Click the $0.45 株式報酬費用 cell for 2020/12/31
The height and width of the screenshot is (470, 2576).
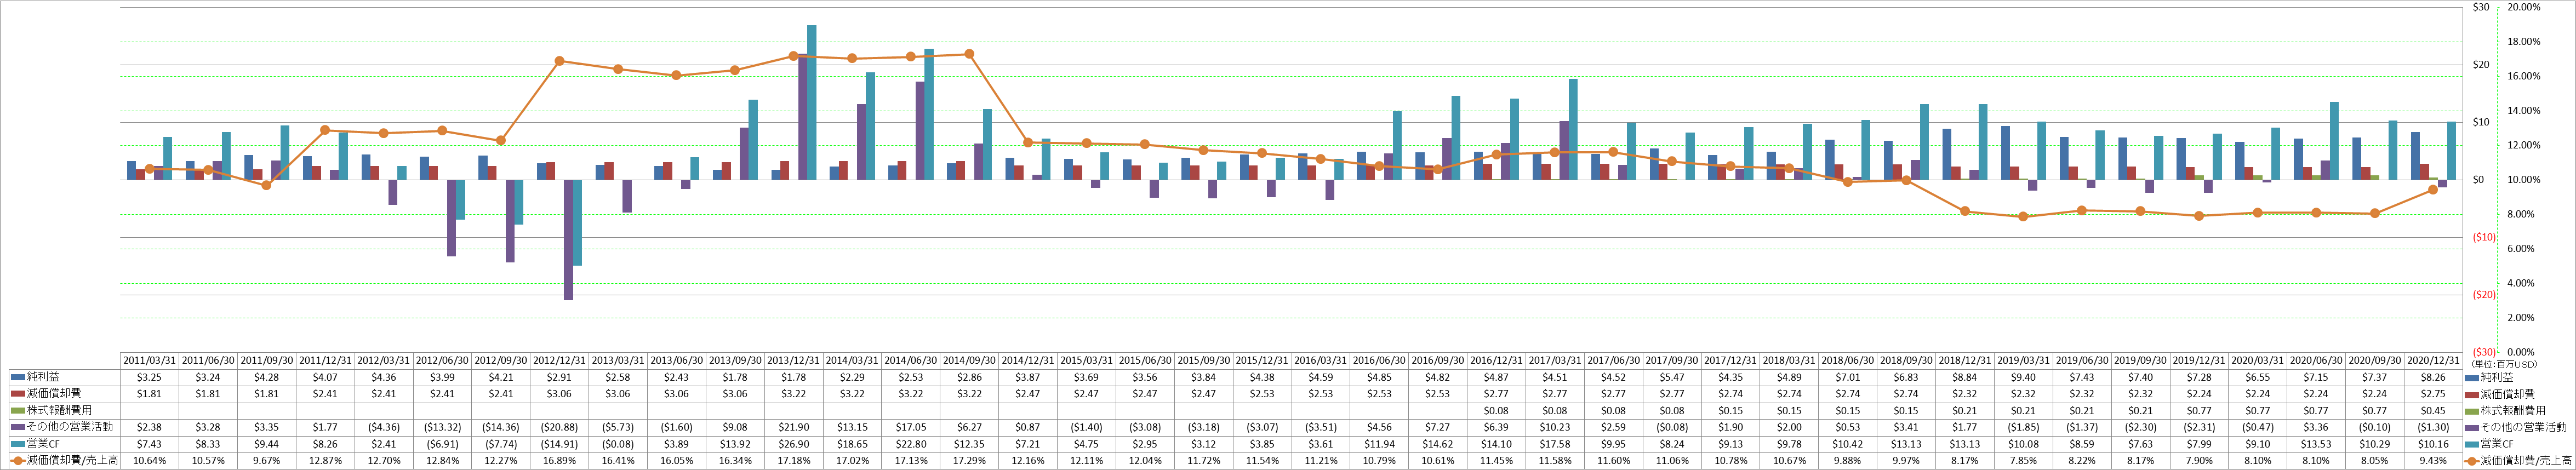point(2433,410)
